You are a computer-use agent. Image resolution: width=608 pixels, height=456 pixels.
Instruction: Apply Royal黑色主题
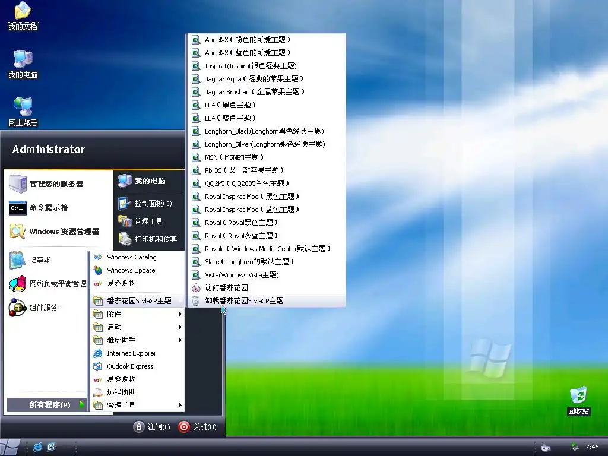267,223
